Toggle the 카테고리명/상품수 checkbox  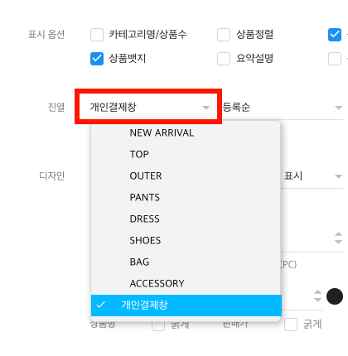click(x=97, y=35)
